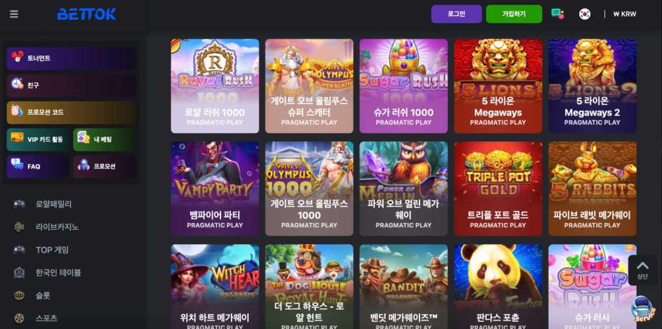This screenshot has height=329, width=662.
Task: Open the 토너먼트 tournament banner
Action: (x=71, y=58)
